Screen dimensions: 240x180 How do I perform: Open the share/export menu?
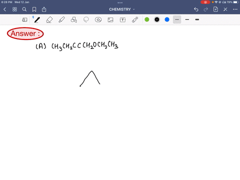[44, 9]
